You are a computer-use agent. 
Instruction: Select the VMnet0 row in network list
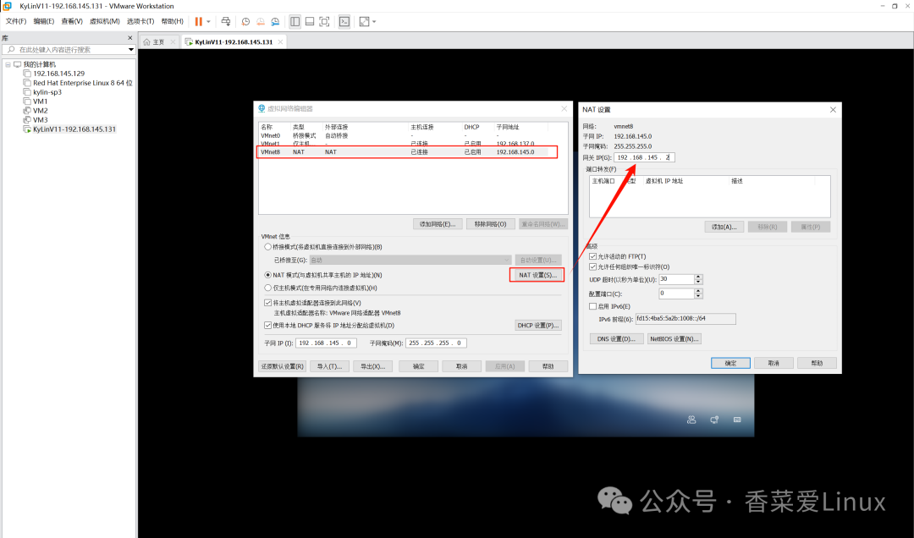[x=413, y=136]
